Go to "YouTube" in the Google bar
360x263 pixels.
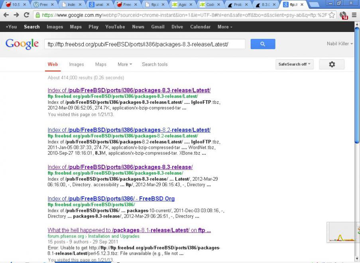click(x=115, y=27)
